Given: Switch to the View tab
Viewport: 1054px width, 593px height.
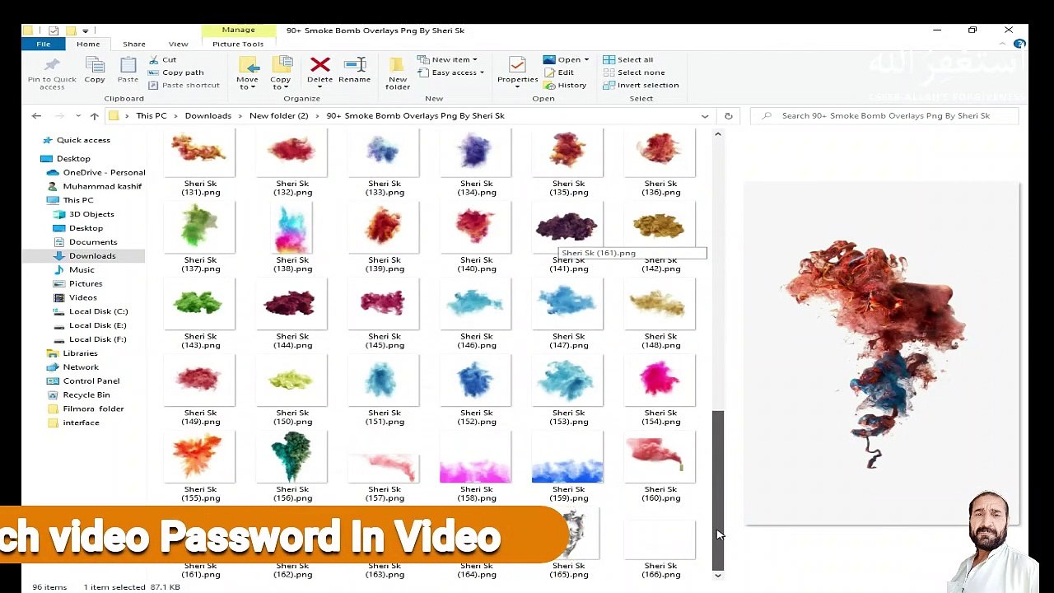Looking at the screenshot, I should [x=179, y=44].
